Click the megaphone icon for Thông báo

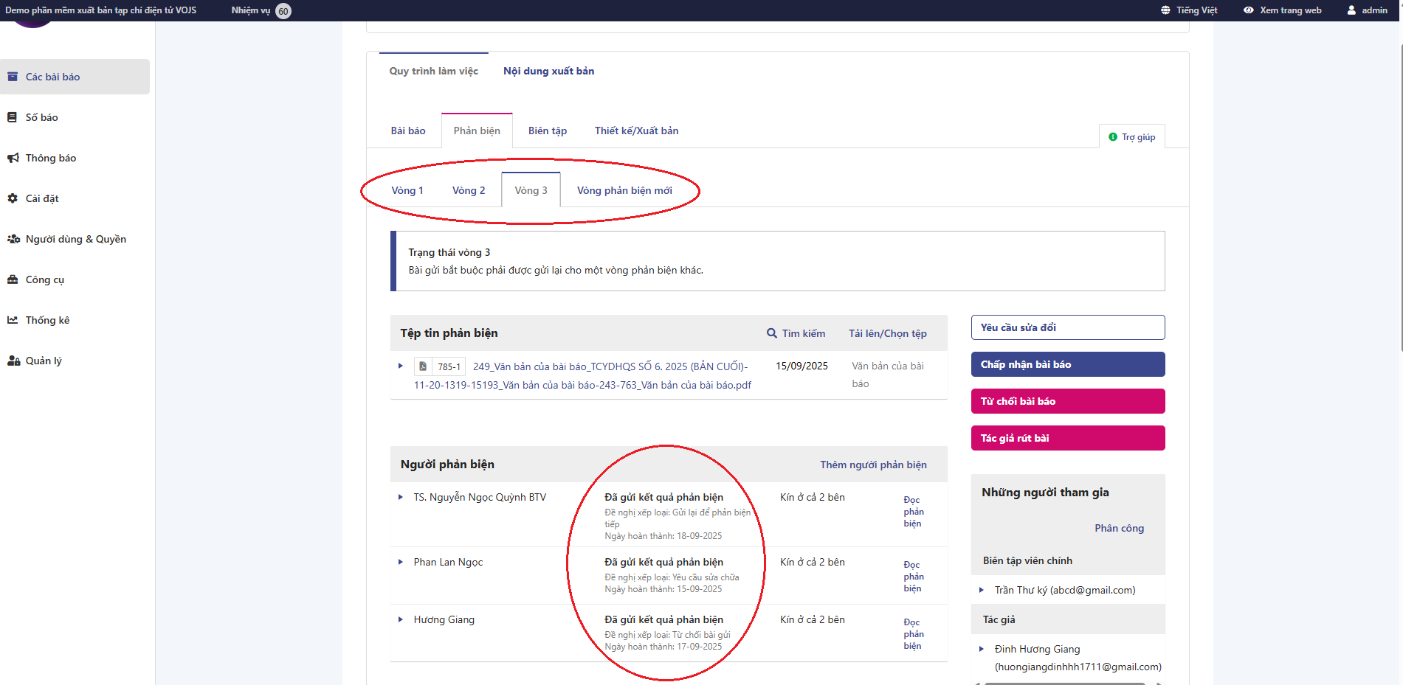pyautogui.click(x=13, y=158)
